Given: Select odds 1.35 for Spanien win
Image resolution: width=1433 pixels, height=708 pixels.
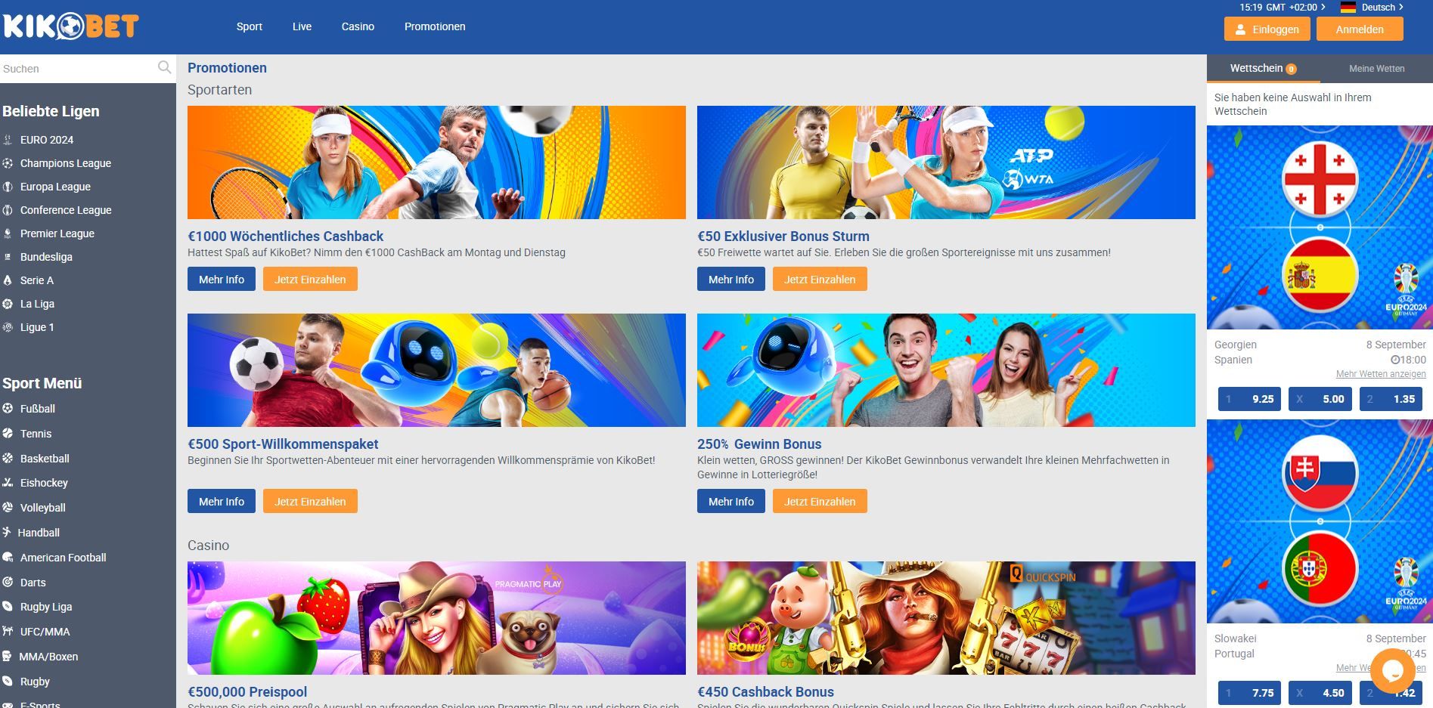Looking at the screenshot, I should pos(1391,399).
